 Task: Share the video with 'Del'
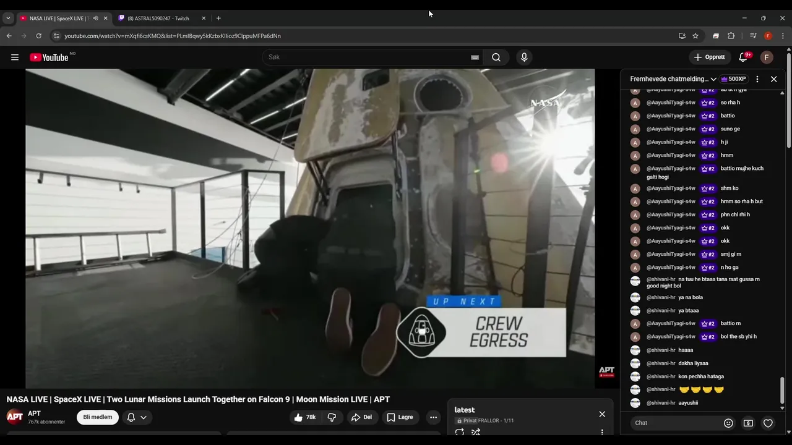pos(362,417)
